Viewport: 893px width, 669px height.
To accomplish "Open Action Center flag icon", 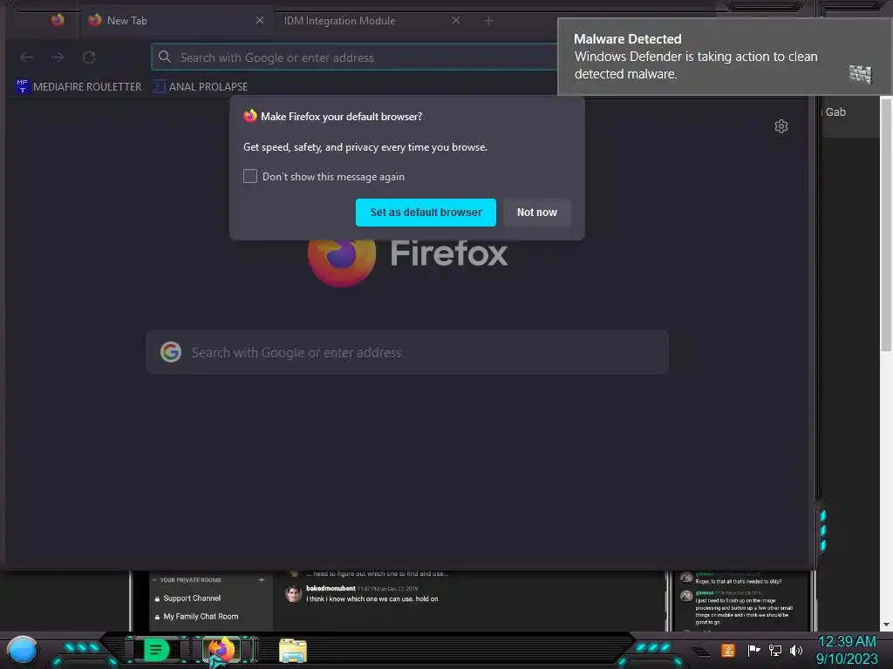I will 753,650.
